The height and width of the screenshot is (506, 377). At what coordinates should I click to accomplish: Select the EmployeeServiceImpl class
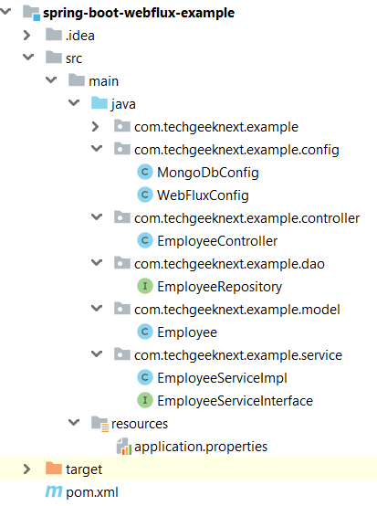pos(222,378)
